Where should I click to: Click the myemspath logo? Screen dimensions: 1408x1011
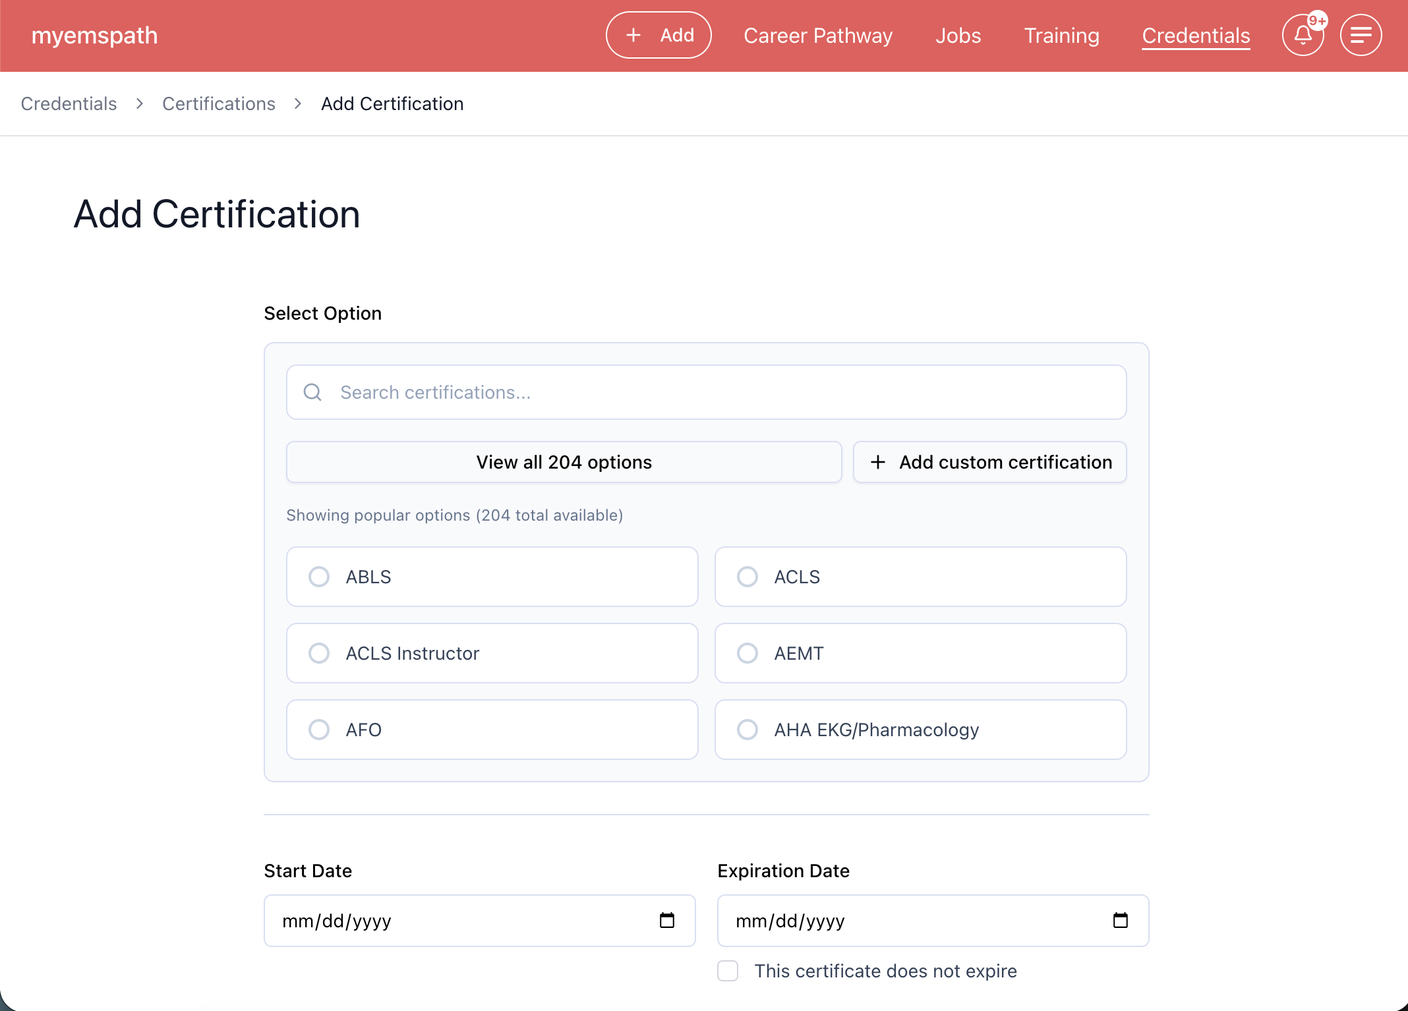tap(95, 36)
